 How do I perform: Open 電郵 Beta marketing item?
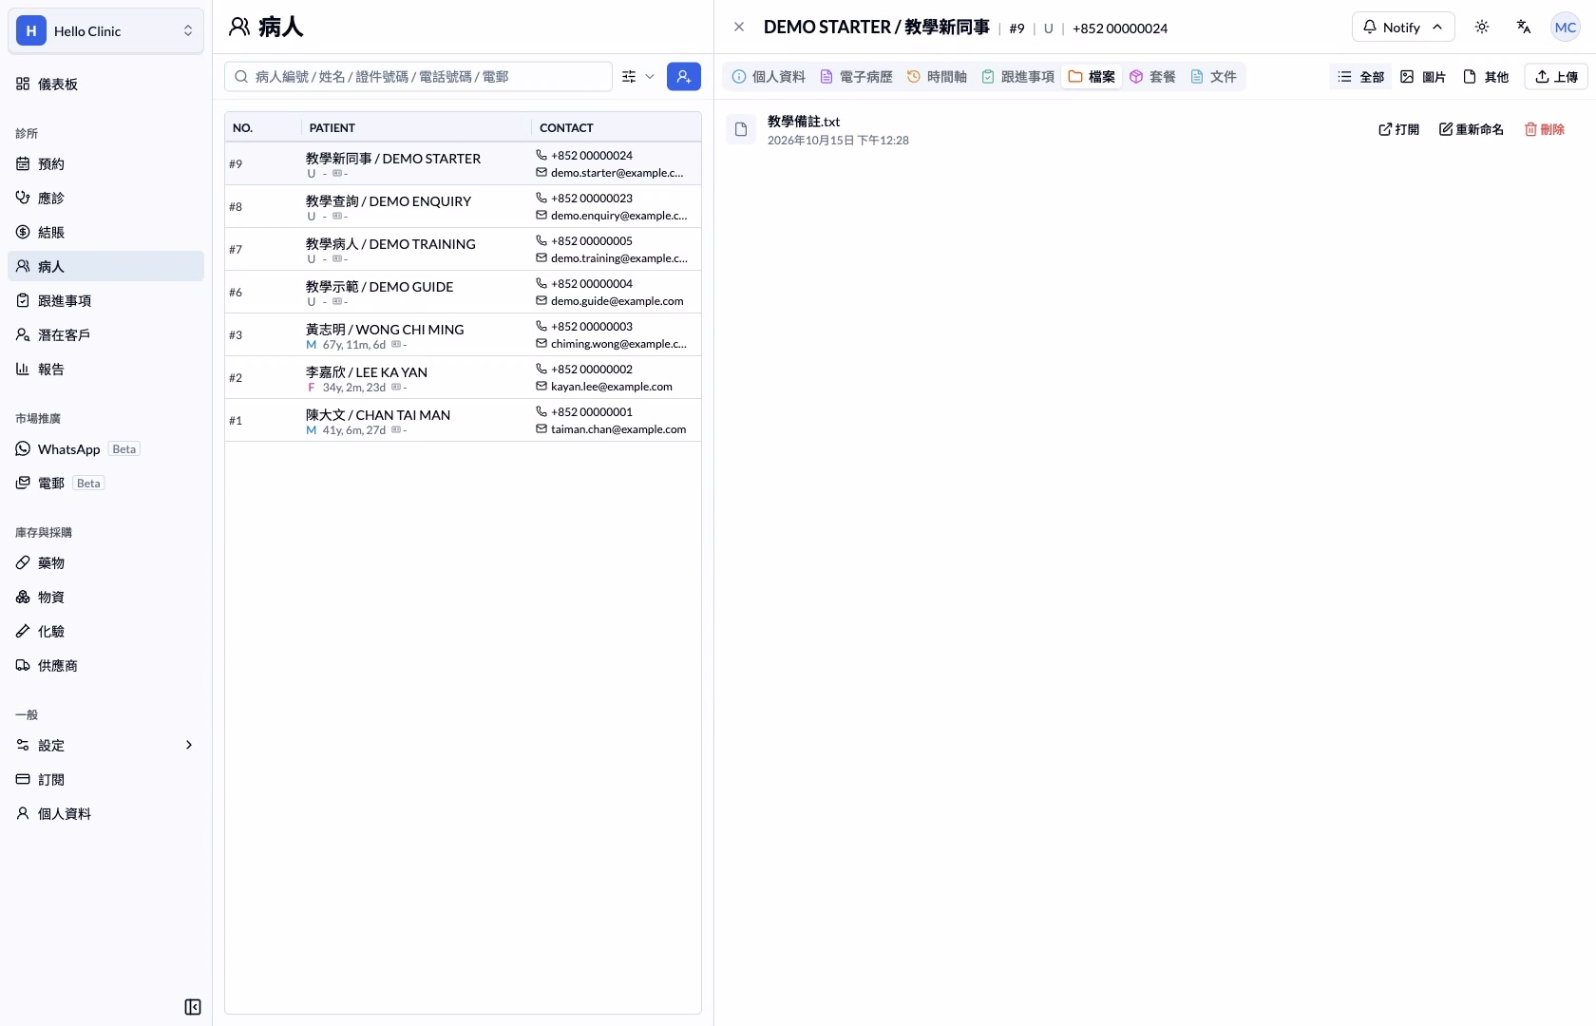pyautogui.click(x=105, y=484)
